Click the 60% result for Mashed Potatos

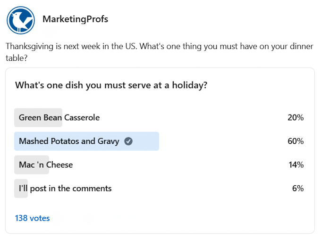pyautogui.click(x=296, y=141)
